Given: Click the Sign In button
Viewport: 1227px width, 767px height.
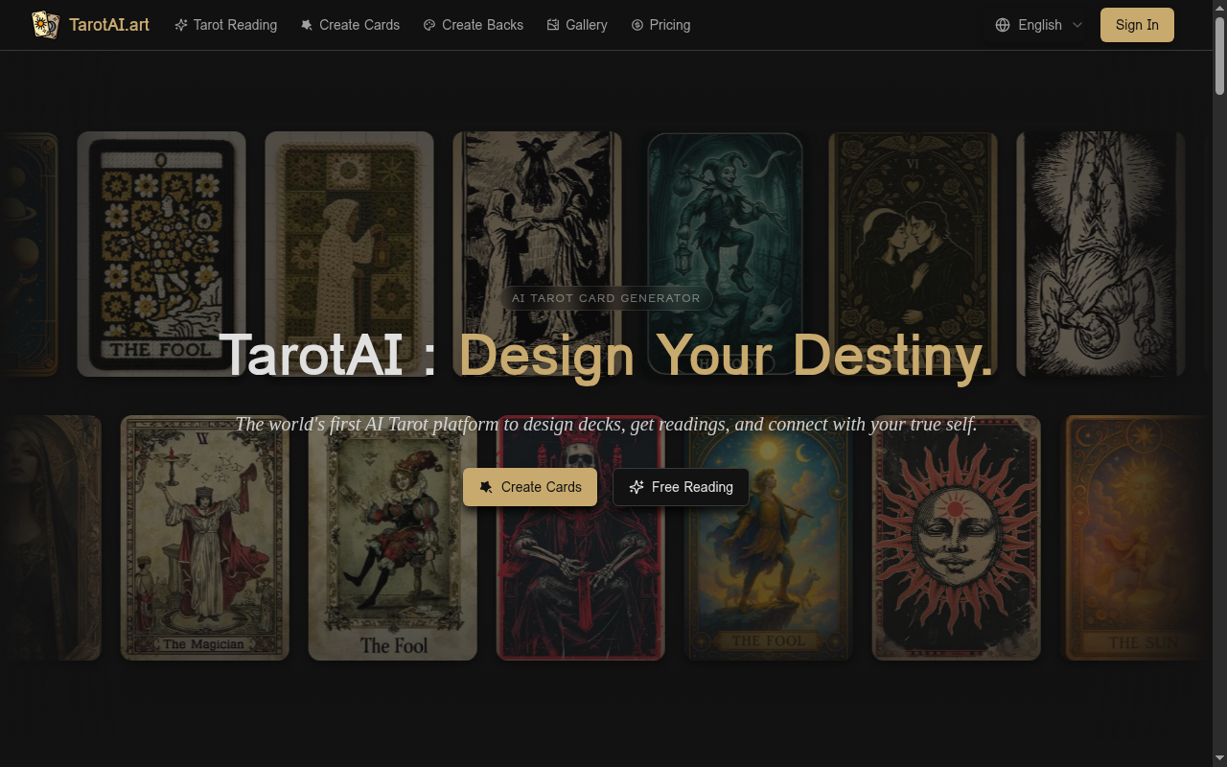Looking at the screenshot, I should [1137, 25].
